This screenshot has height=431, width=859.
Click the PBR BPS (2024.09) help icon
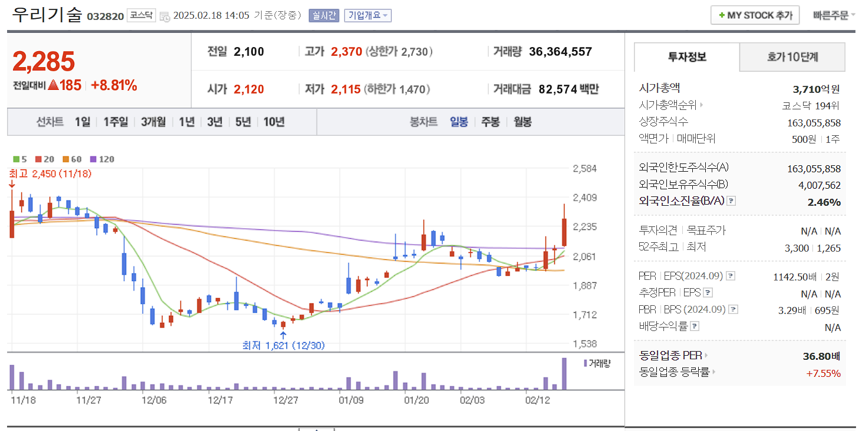coord(733,309)
